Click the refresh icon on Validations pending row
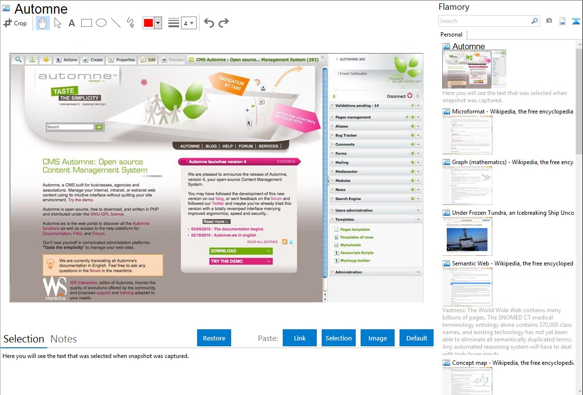 pos(412,106)
